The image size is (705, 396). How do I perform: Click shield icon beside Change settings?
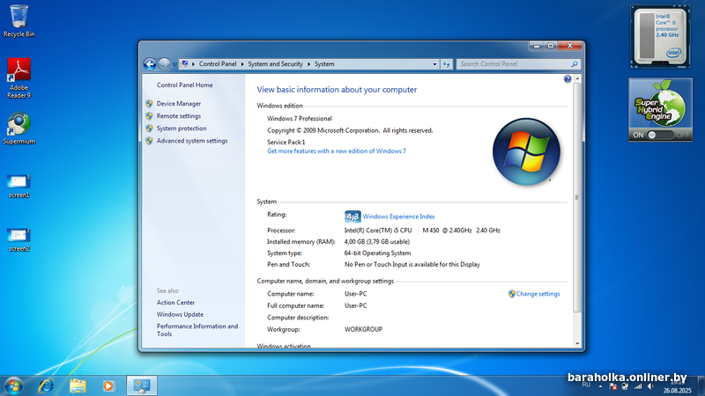512,294
